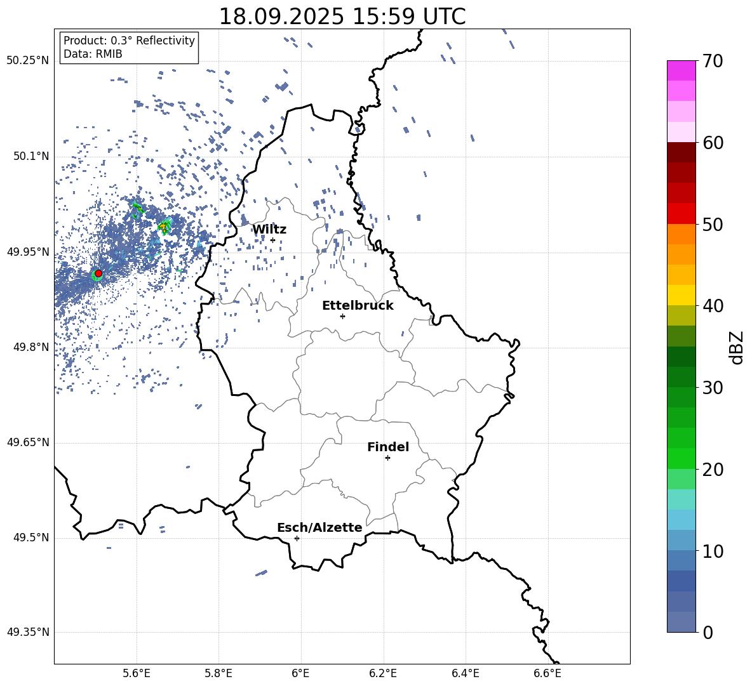Click the Esch/Alzette station cross marker
The width and height of the screenshot is (752, 686).
pos(297,538)
